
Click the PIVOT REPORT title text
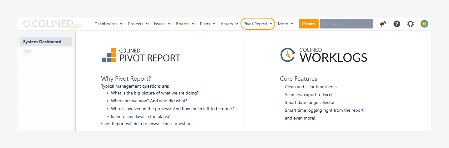pos(150,58)
